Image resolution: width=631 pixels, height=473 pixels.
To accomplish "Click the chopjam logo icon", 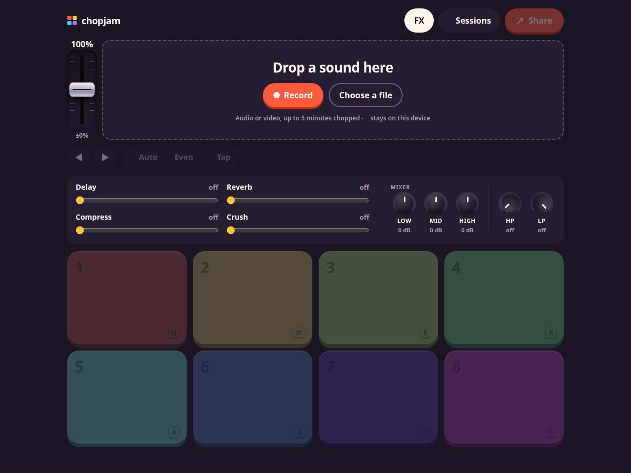I will (72, 20).
